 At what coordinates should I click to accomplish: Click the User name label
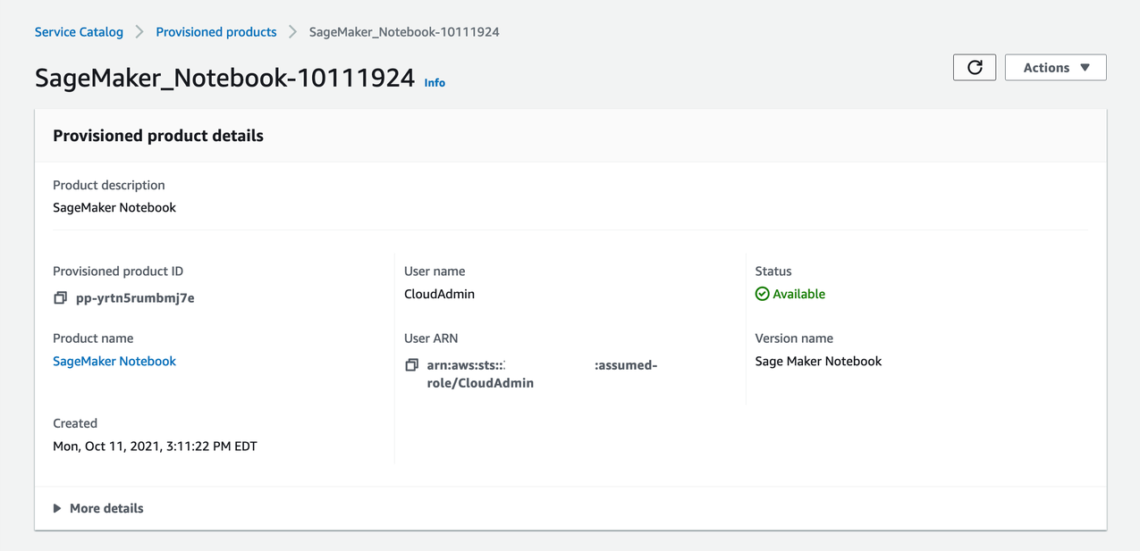(435, 271)
